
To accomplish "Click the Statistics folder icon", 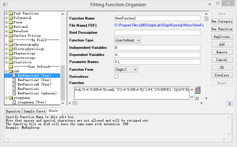I will coord(11,62).
